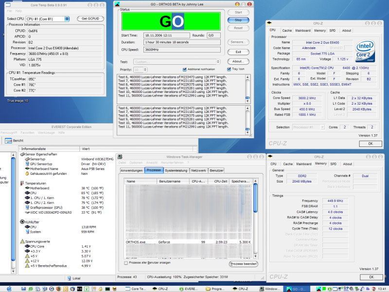Click the Start Time field in ORTHOS
Screen dimensions: 389x292
pos(167,35)
